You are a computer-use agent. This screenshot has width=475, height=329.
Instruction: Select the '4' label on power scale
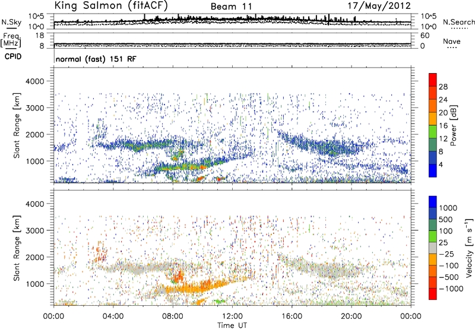pos(441,164)
